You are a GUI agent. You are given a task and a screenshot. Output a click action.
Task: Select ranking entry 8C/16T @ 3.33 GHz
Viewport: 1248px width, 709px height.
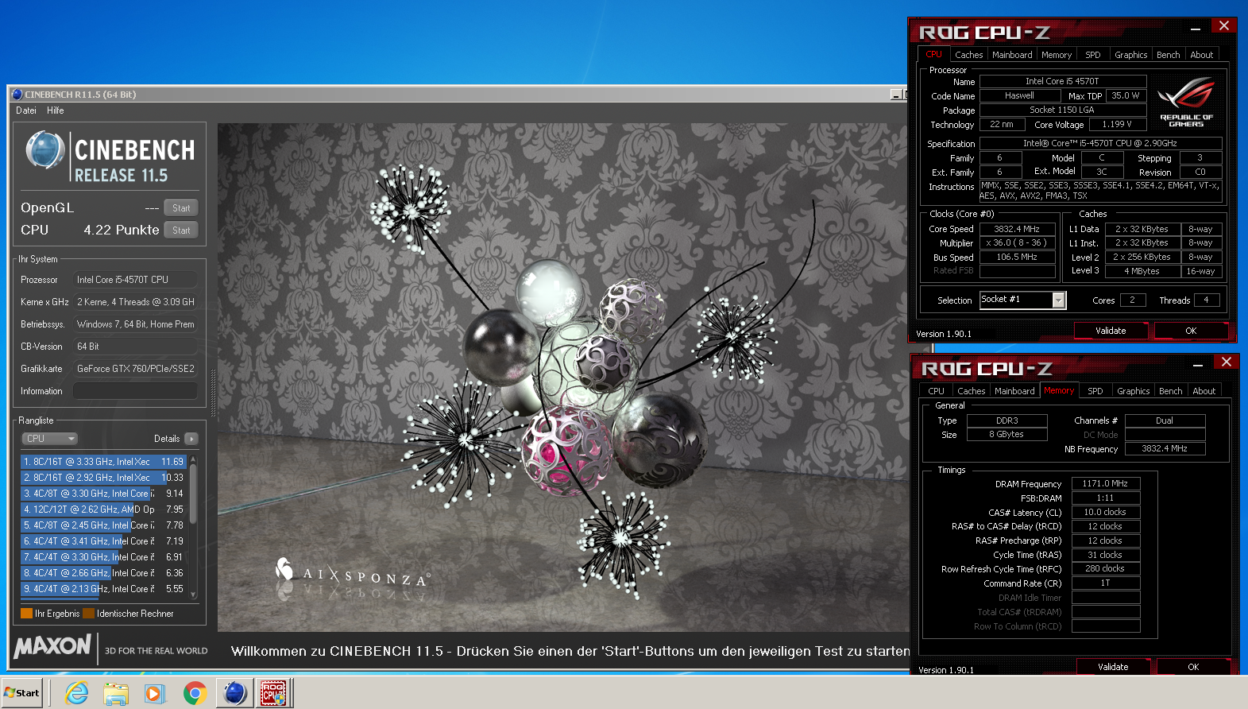[103, 462]
